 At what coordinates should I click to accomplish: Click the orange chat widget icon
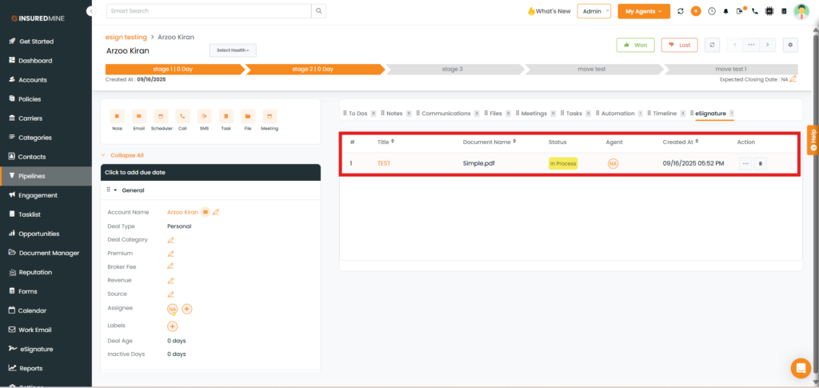[x=800, y=368]
